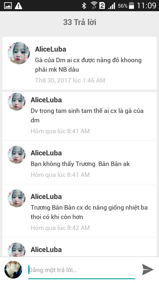Tap your own profile picture near reply box

click(x=13, y=269)
